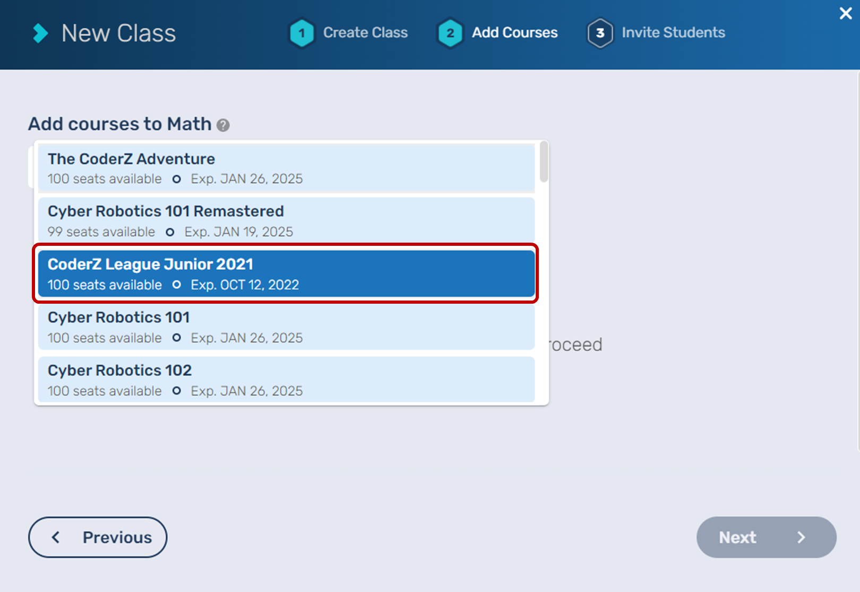Viewport: 860px width, 592px height.
Task: Click the step 3 hexagon icon
Action: [600, 33]
